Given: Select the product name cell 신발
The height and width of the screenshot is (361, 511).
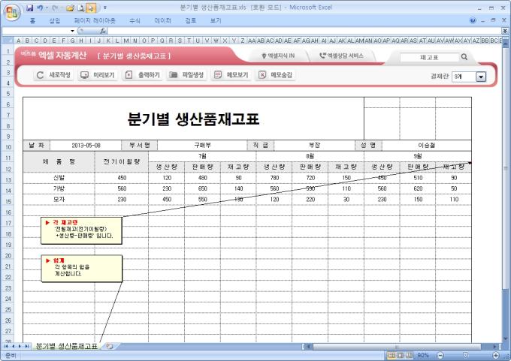Looking at the screenshot, I should (x=59, y=178).
